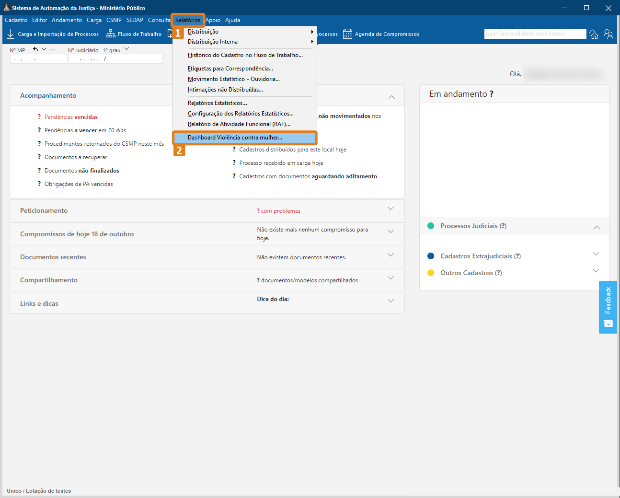Open the Feedback side tab

[x=608, y=307]
